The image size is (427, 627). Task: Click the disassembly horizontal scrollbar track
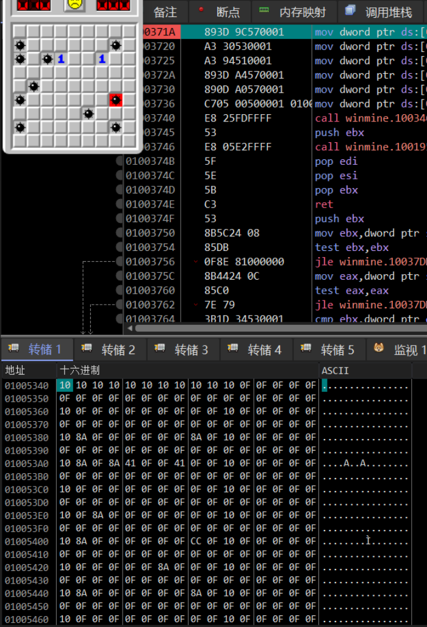click(x=281, y=328)
